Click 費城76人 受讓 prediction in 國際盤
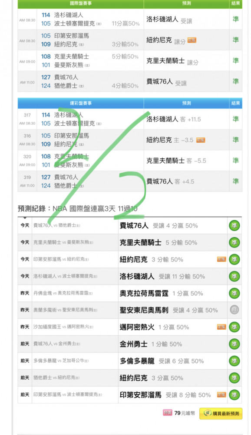Image resolution: width=251 pixels, height=435 pixels. [x=166, y=82]
